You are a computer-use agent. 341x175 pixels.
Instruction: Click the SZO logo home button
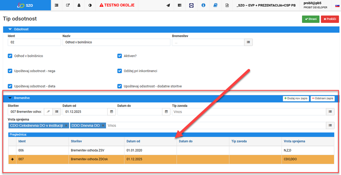[x=25, y=5]
